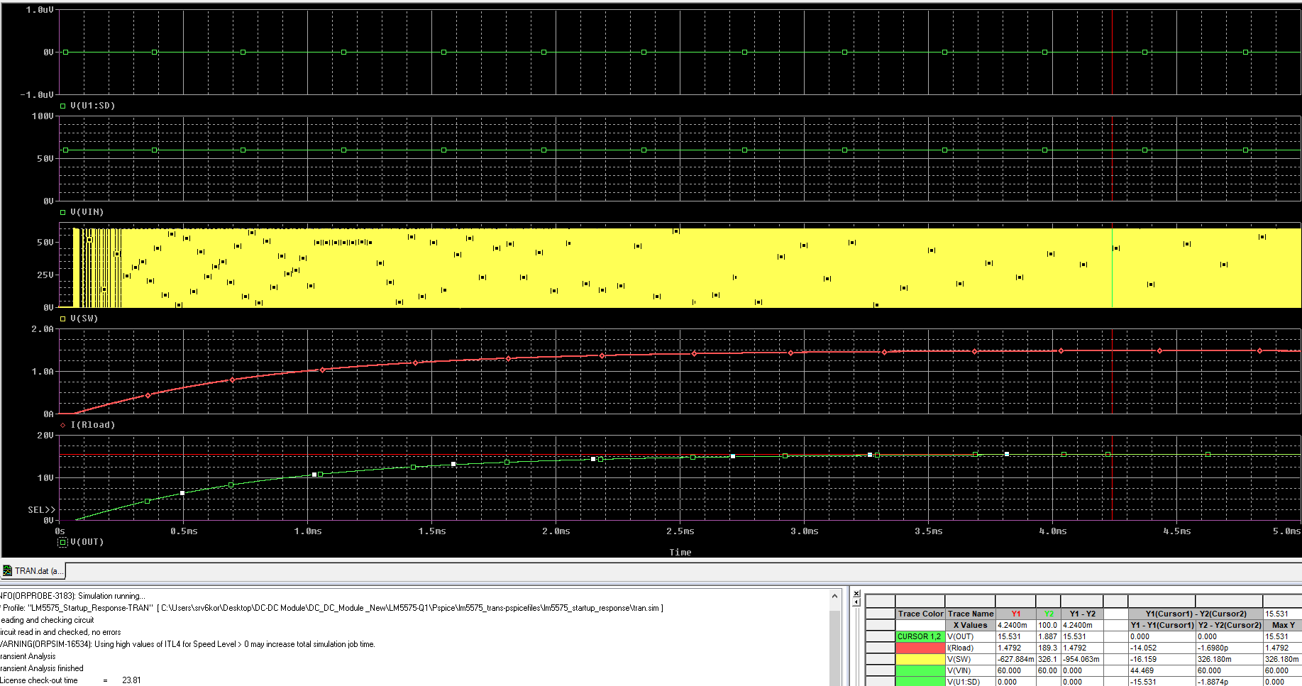Click the red I(Rload) trace color cell
The width and height of the screenshot is (1302, 686).
click(920, 648)
